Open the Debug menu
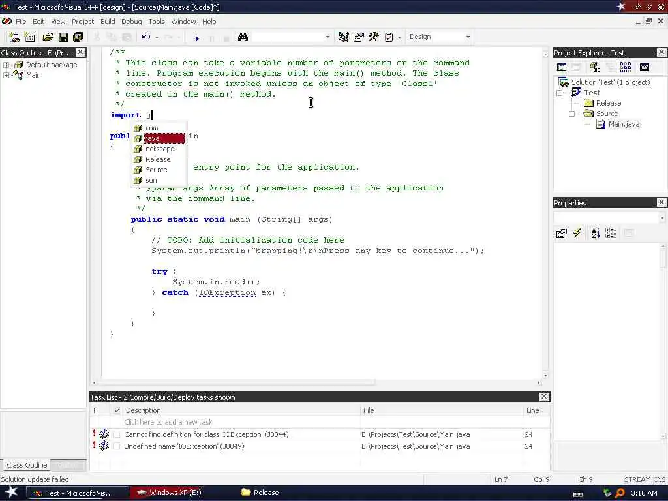This screenshot has height=501, width=668. [x=131, y=22]
